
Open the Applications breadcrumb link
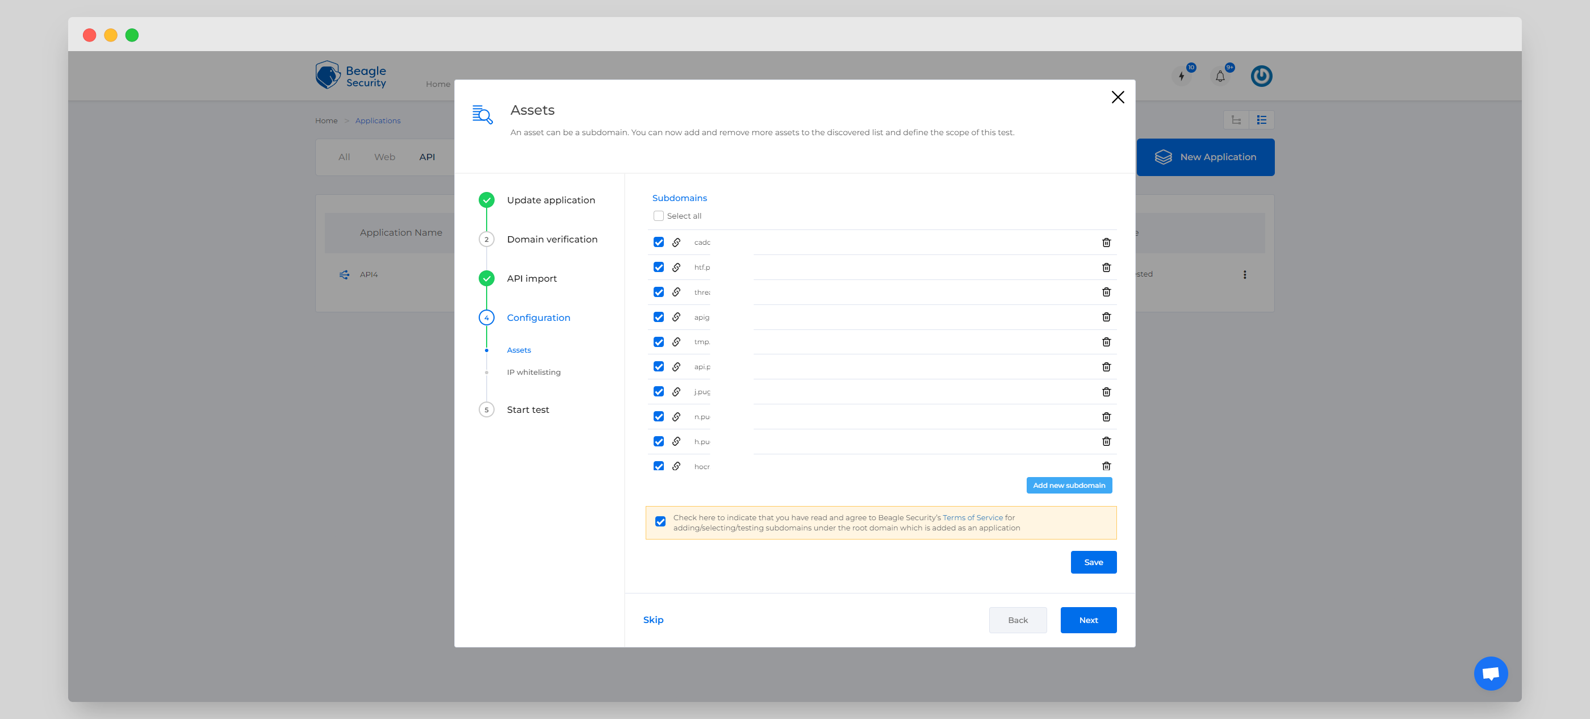pos(377,121)
